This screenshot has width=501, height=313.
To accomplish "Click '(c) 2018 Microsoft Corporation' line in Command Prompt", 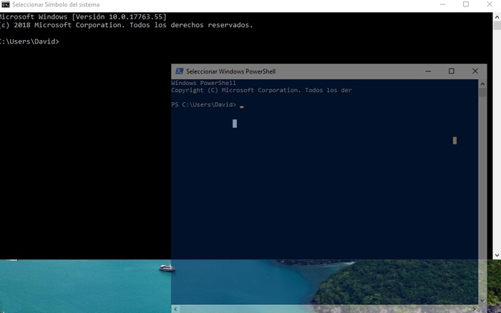I will point(126,25).
